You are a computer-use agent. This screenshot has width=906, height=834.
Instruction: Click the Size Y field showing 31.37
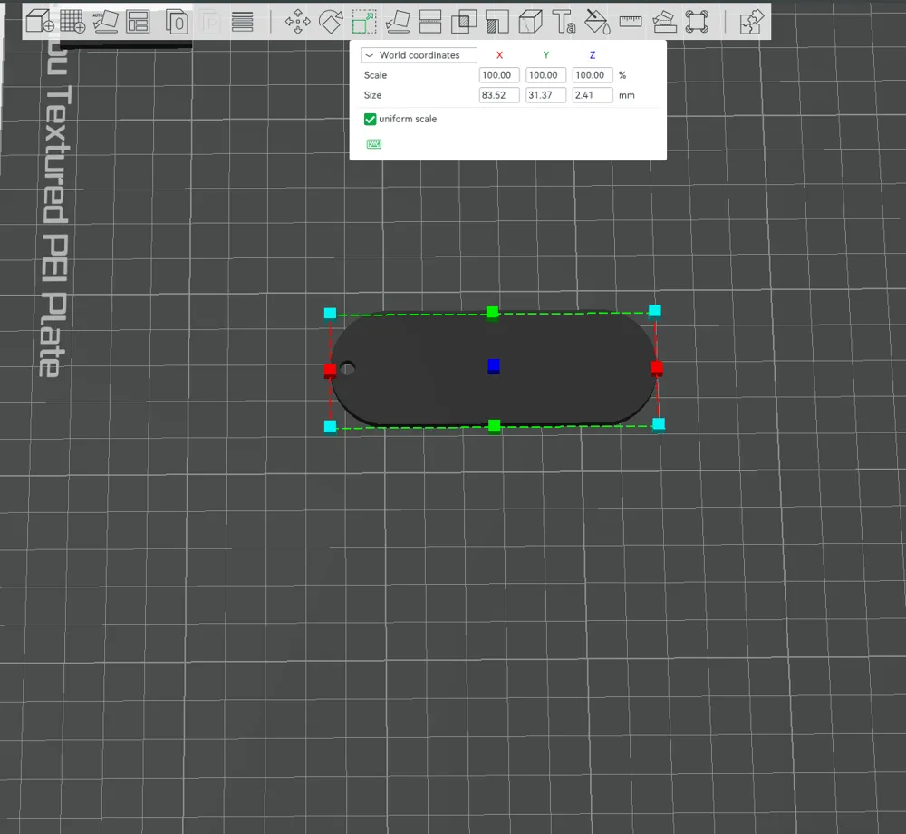tap(545, 95)
